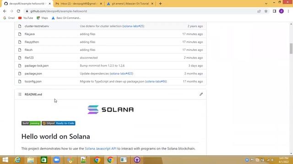Open Basic Git Commands bookmark
Screen dimensions: 293x164
tap(66, 18)
